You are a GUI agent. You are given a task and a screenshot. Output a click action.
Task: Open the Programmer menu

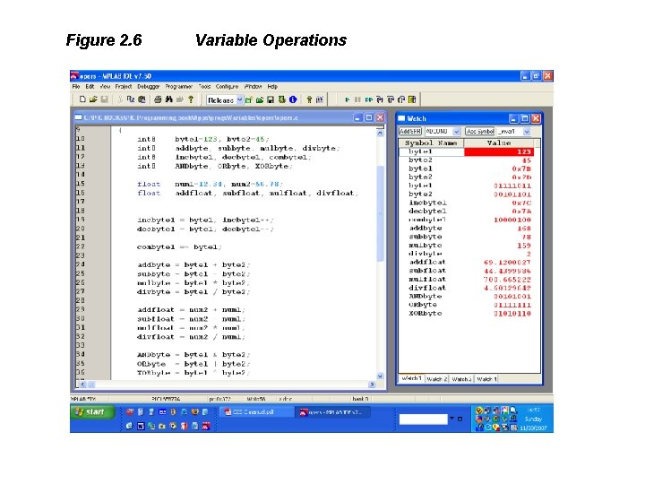pyautogui.click(x=179, y=87)
